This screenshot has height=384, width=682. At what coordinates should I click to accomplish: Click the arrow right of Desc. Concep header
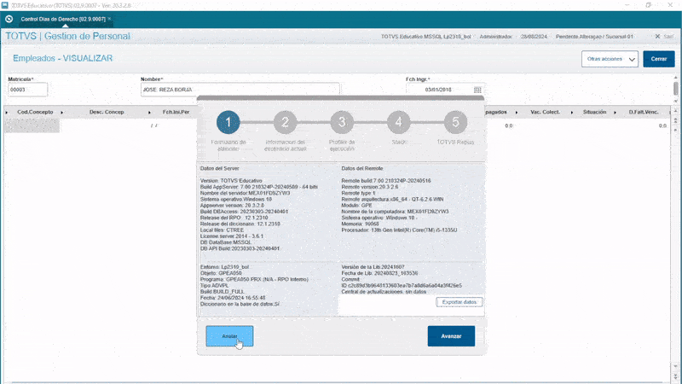point(149,113)
